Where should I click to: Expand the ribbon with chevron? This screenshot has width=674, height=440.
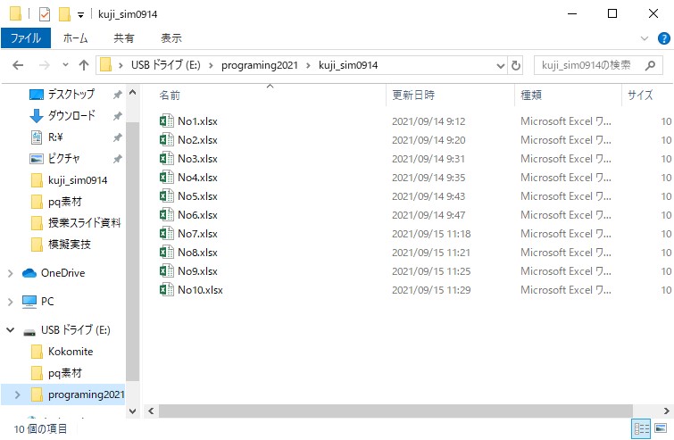[645, 38]
